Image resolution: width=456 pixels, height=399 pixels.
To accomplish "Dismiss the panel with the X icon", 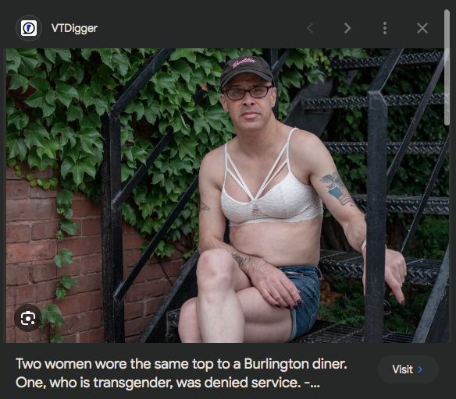I will 422,28.
